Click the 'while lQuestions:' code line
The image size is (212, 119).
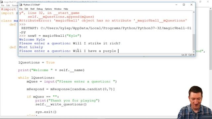(36, 78)
